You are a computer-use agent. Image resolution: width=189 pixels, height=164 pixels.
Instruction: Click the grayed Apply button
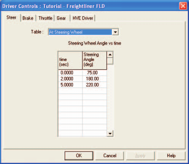point(140,156)
